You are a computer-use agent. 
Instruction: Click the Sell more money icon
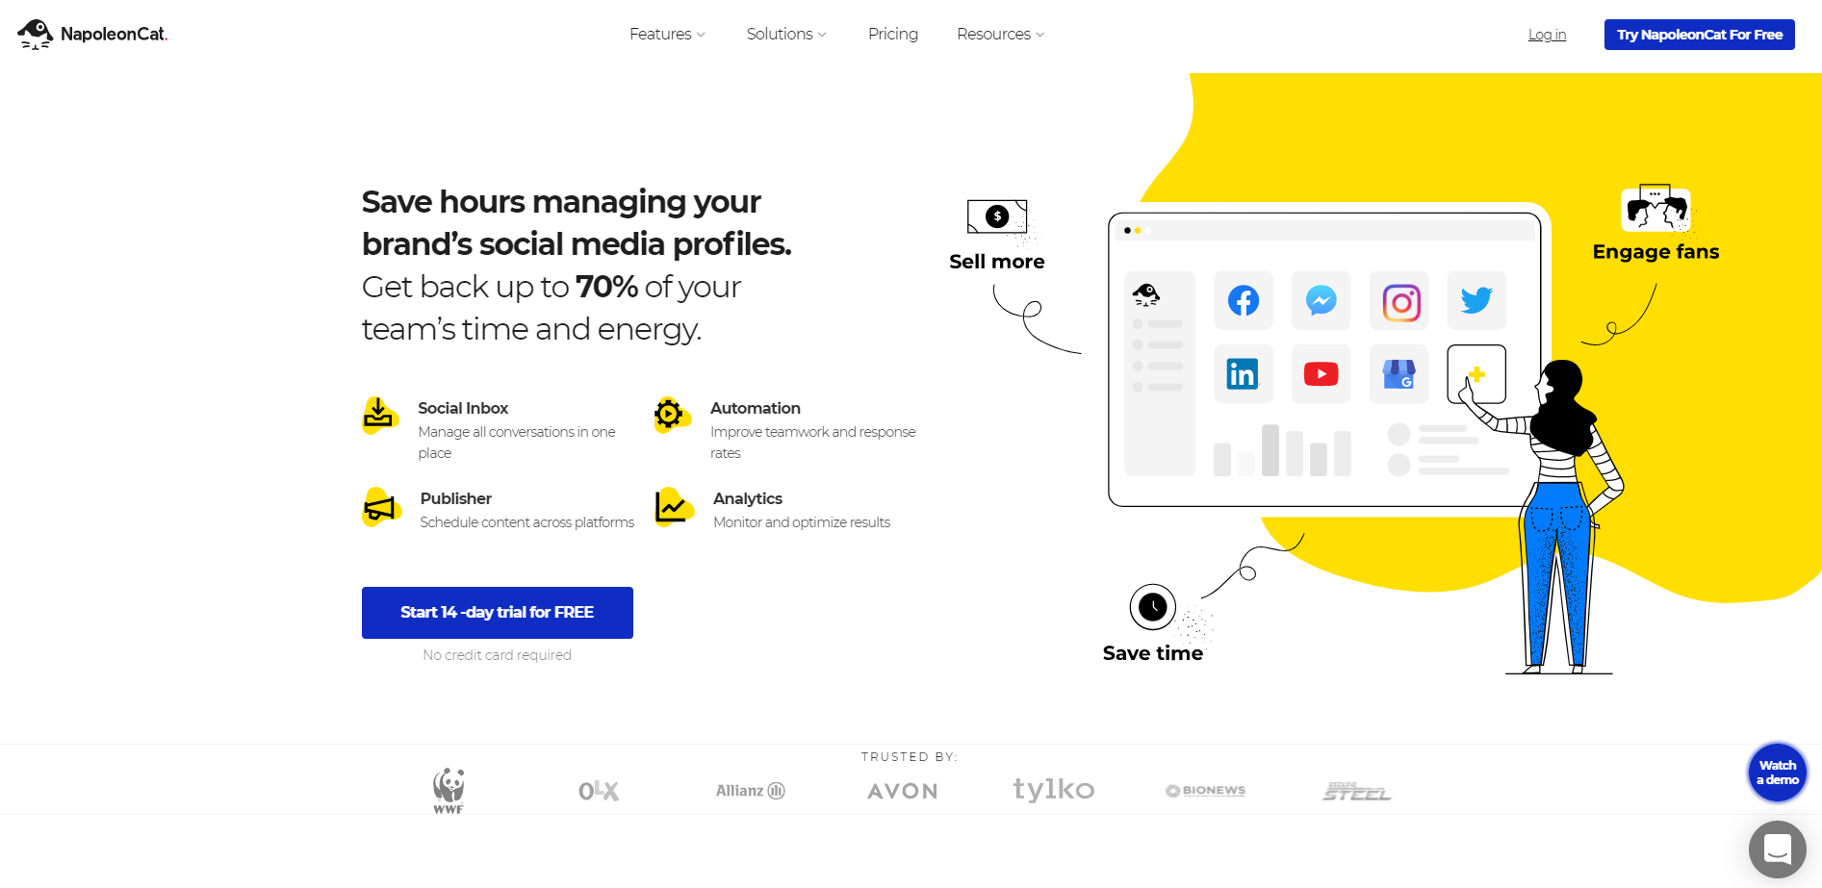click(997, 217)
